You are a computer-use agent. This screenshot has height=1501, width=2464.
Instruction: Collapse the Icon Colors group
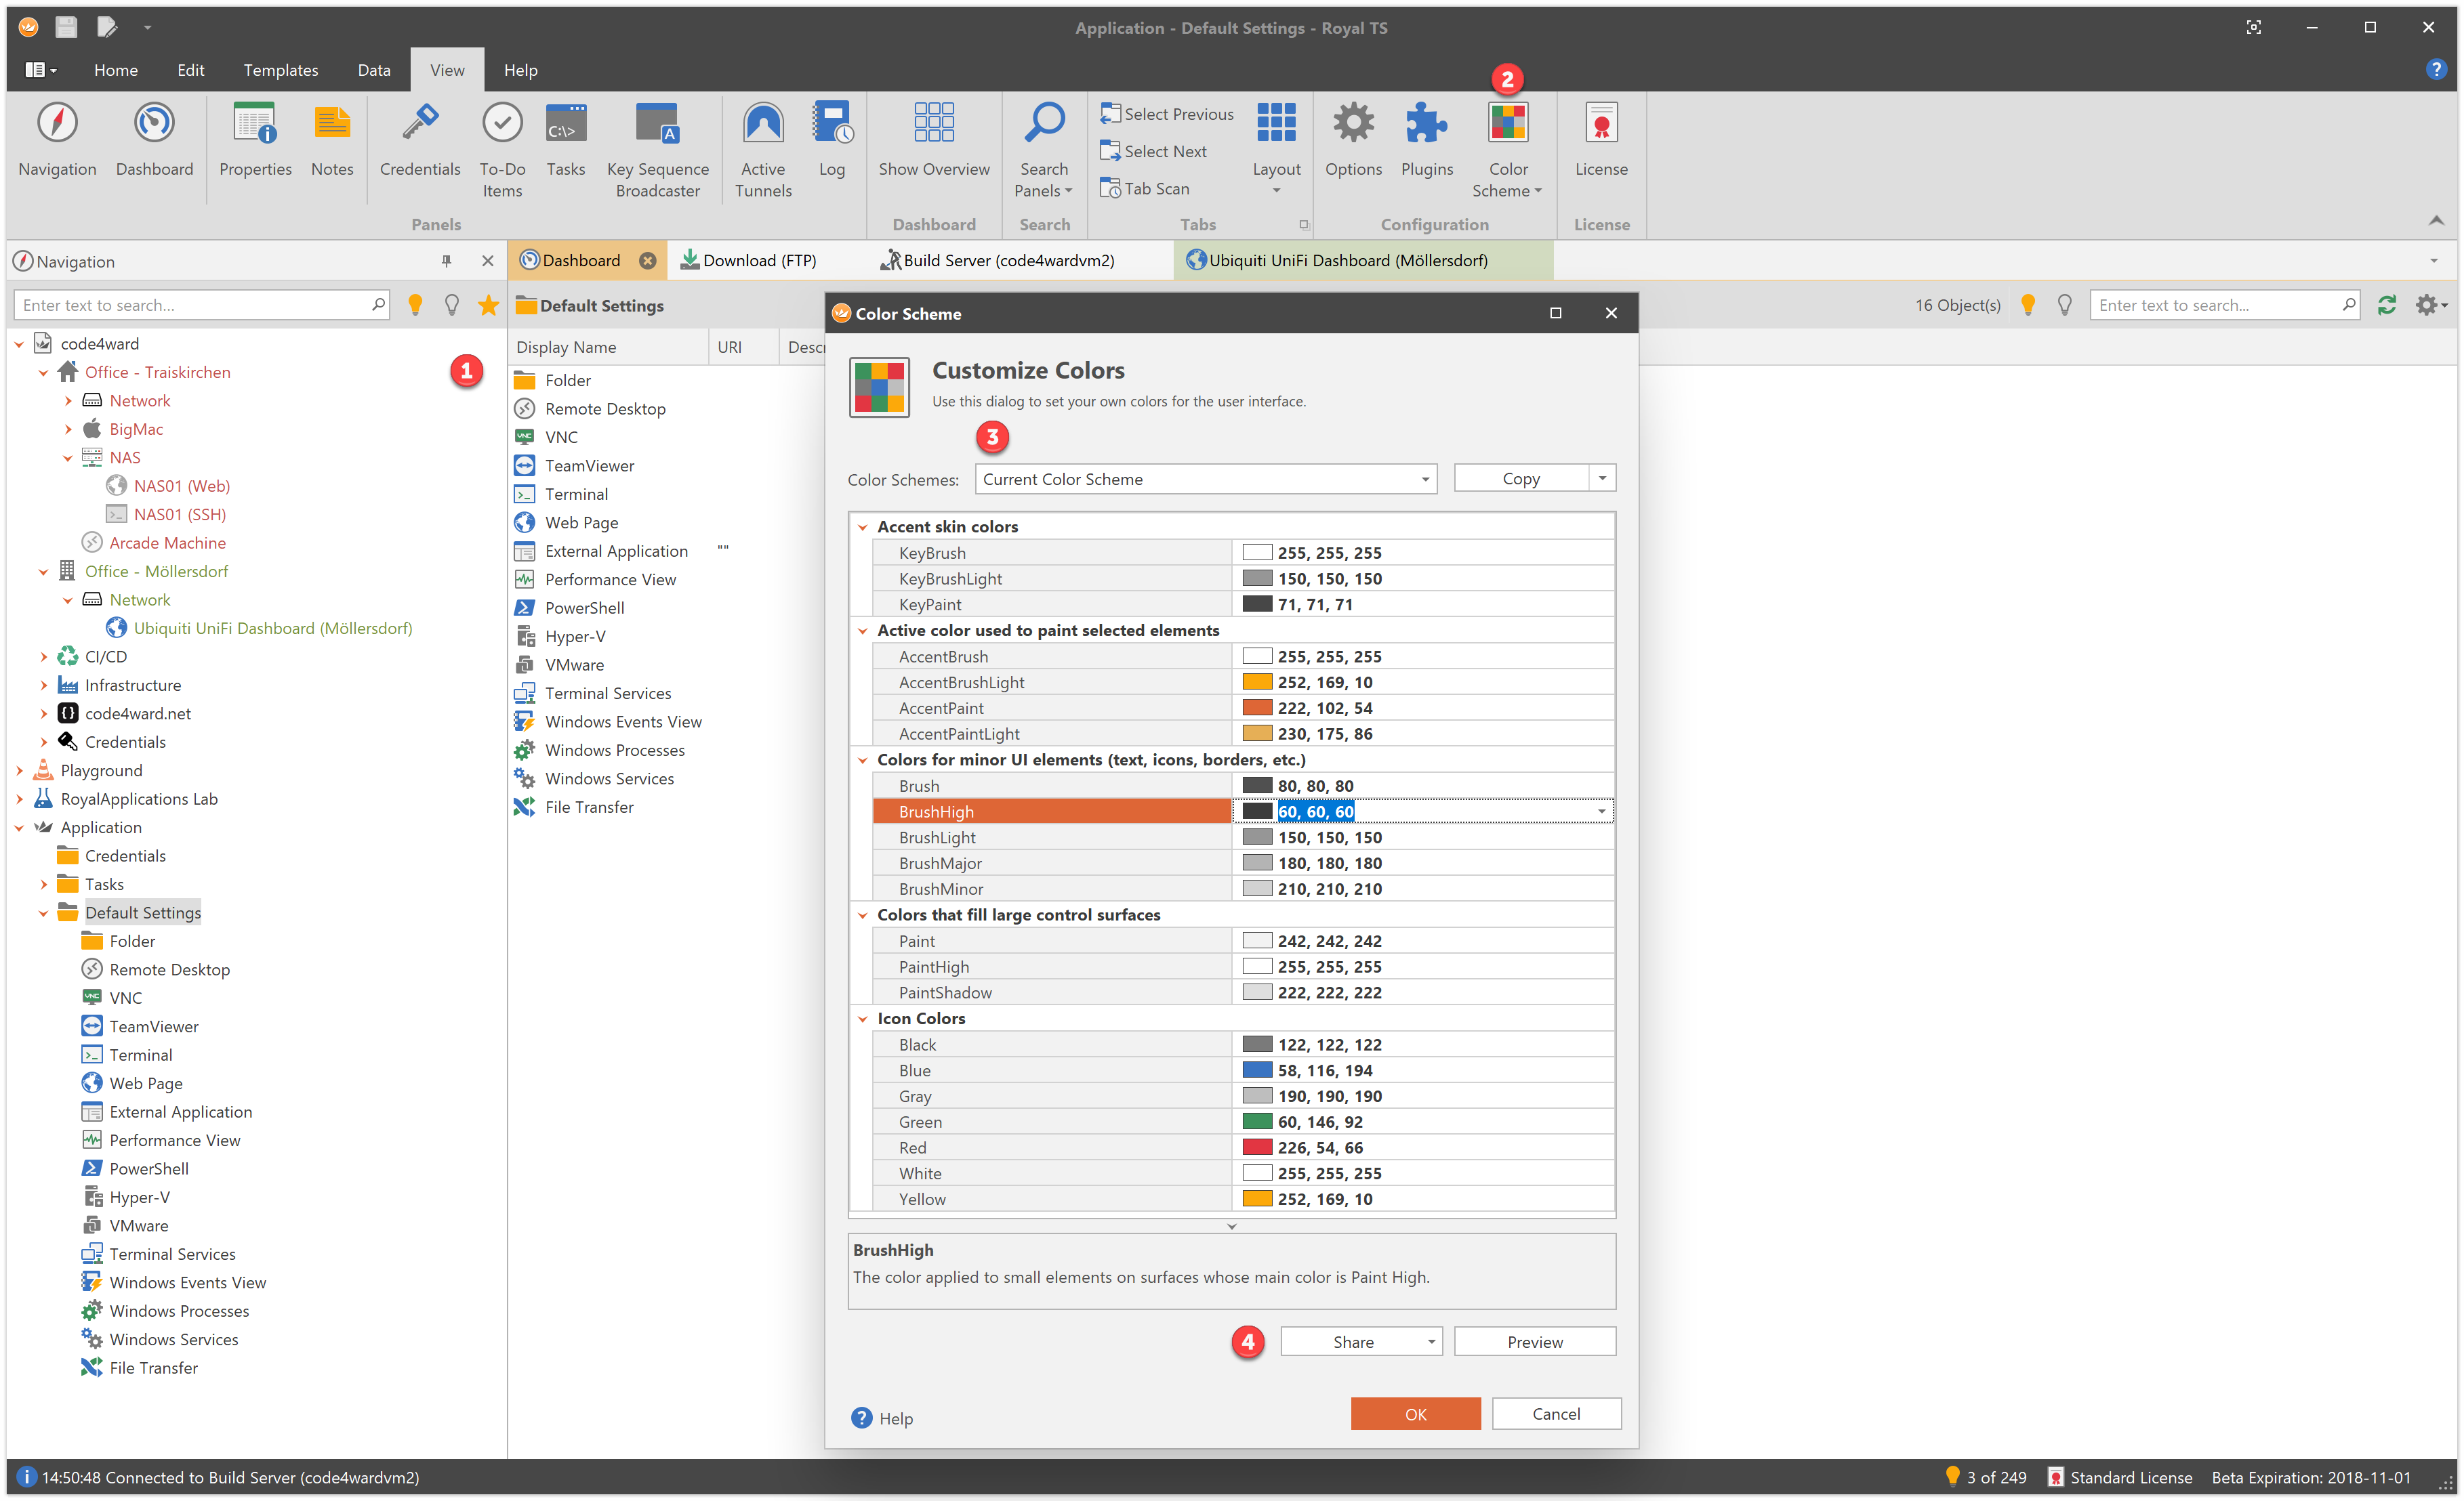[862, 1018]
